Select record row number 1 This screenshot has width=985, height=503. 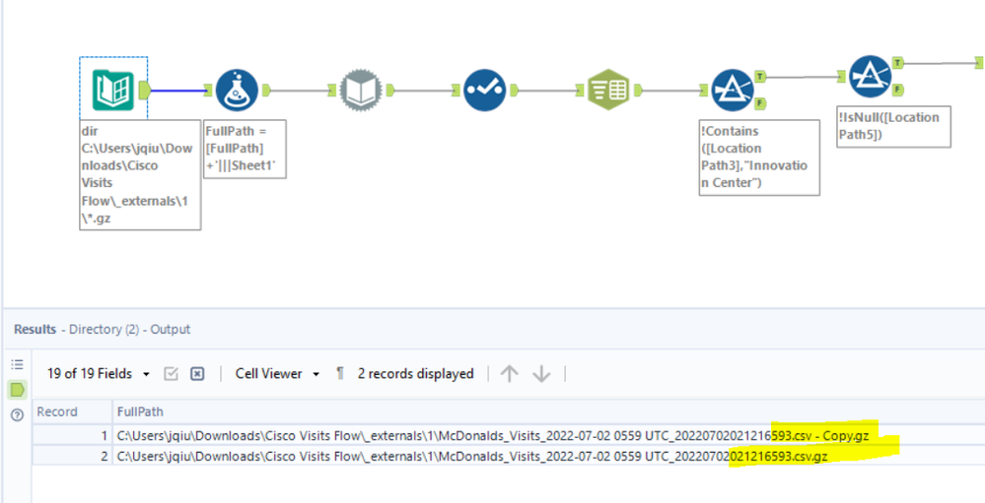[72, 435]
